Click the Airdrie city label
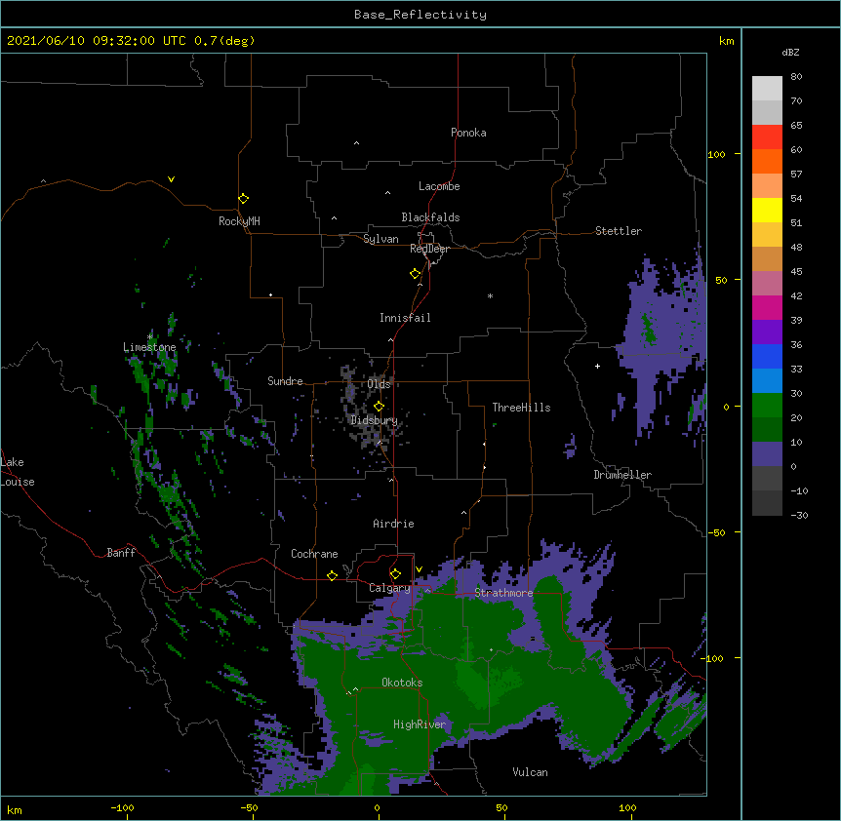Image resolution: width=841 pixels, height=821 pixels. 394,524
